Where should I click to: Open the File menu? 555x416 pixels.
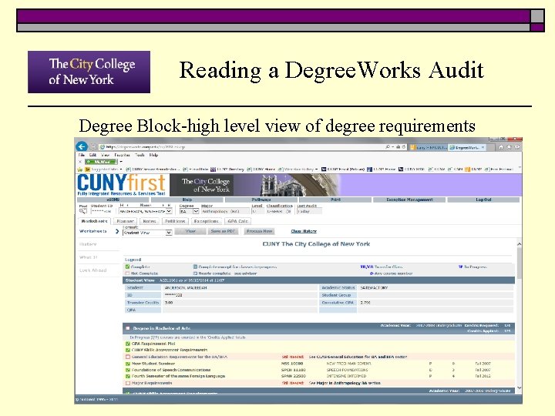click(x=82, y=155)
